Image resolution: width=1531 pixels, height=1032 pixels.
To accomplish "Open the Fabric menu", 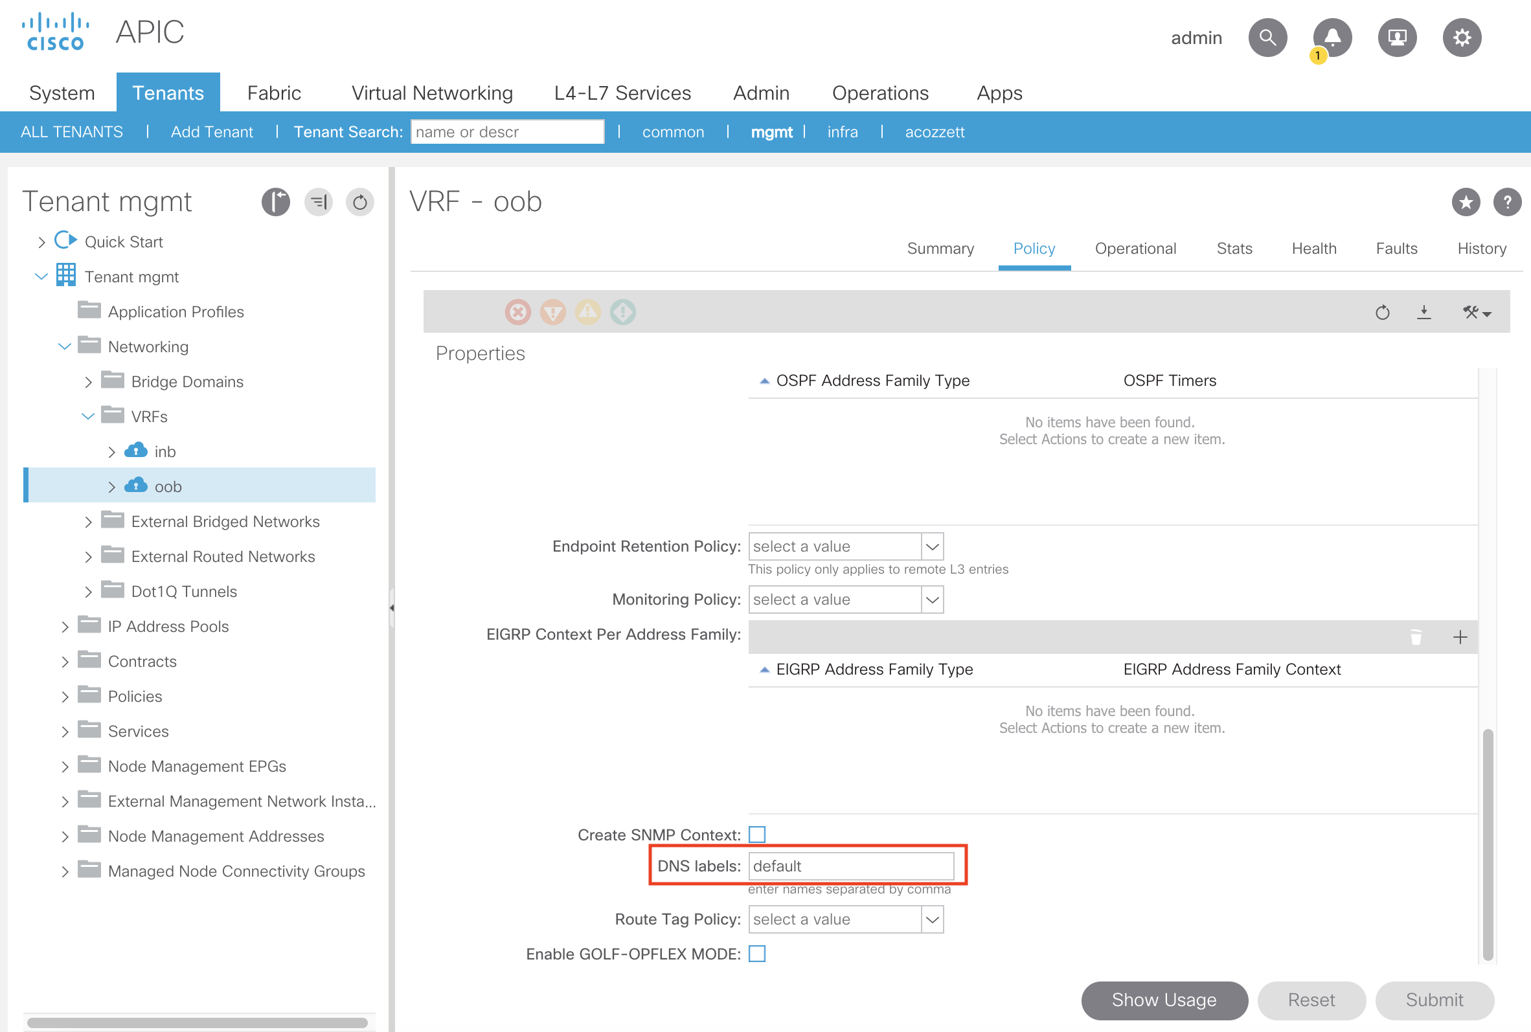I will tap(274, 93).
